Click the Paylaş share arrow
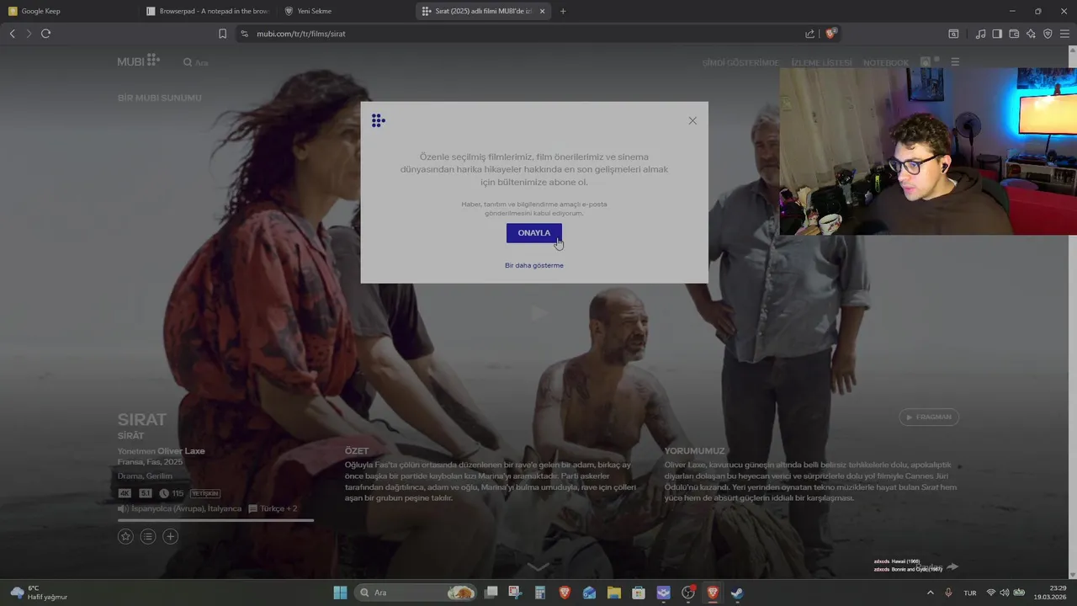This screenshot has height=606, width=1077. (952, 566)
